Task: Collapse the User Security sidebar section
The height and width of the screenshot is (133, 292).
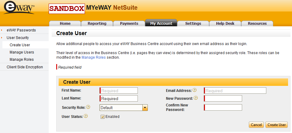Action: point(18,38)
